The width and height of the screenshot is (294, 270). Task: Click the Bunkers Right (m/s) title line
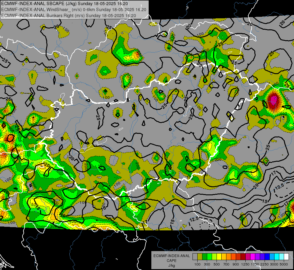click(x=68, y=16)
